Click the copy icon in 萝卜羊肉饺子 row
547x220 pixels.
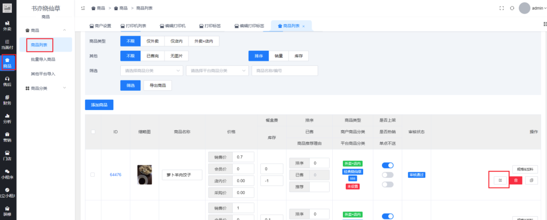point(531,180)
